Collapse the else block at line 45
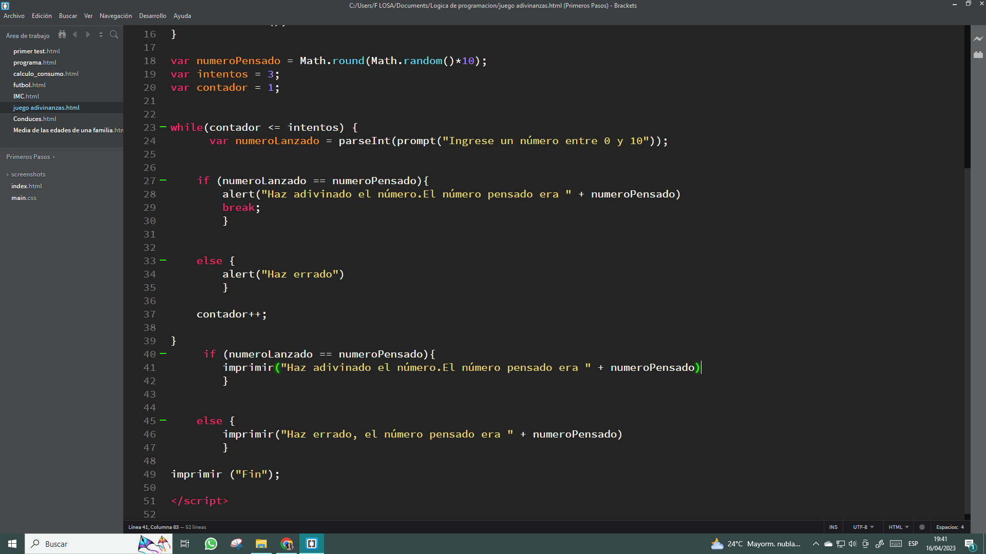This screenshot has height=554, width=986. coord(163,420)
